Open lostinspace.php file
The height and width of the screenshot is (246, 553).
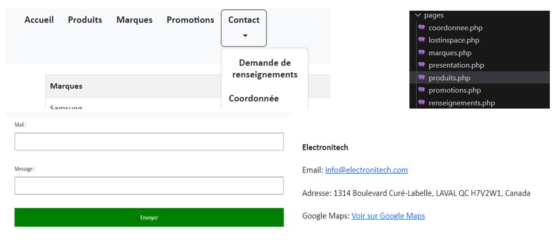[454, 40]
